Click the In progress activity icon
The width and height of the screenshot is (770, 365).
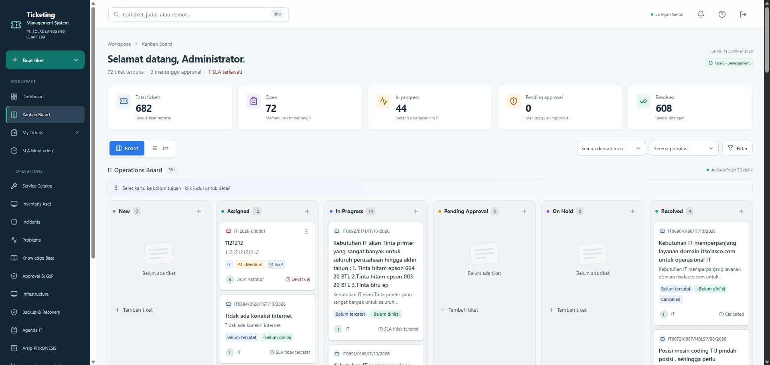(383, 101)
